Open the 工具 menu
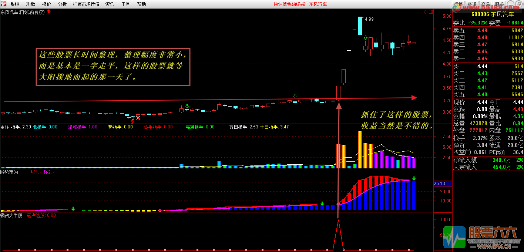Image resolution: width=524 pixels, height=252 pixels. pos(126,4)
